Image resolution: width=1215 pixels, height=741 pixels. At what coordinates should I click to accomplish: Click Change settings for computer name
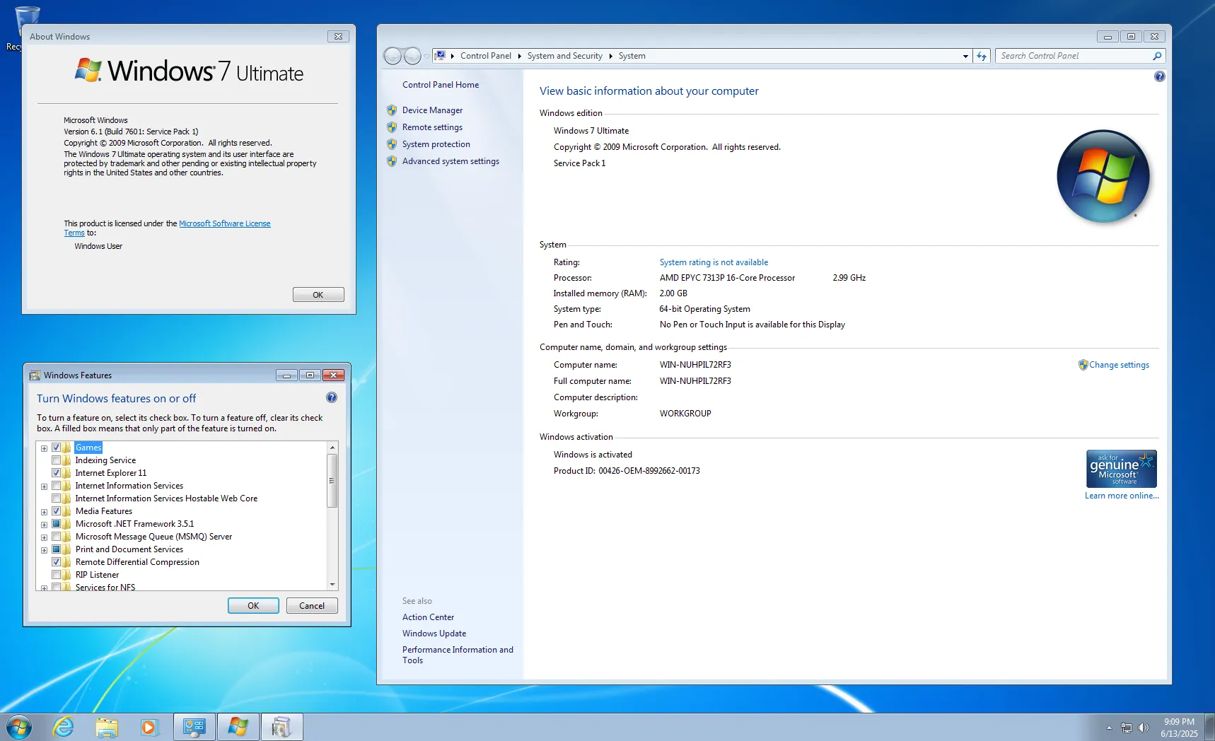point(1119,365)
